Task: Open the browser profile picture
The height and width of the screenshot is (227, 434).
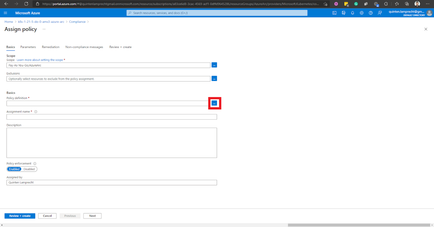Action: 417,4
